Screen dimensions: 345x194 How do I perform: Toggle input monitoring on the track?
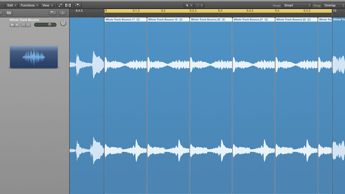click(x=28, y=25)
